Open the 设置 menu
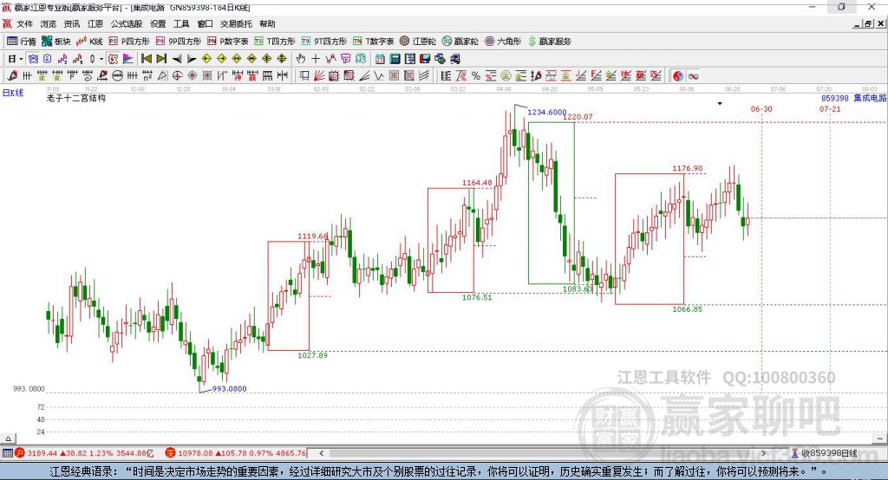 tap(158, 23)
